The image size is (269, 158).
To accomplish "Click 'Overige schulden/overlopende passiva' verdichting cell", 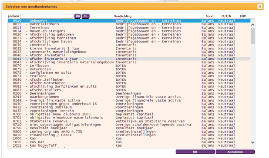I will tap(153, 125).
